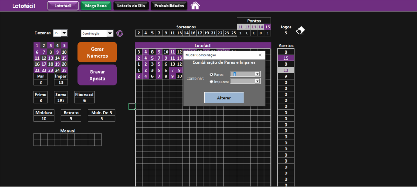Click the Primo value 8
The width and height of the screenshot is (417, 187).
click(40, 100)
